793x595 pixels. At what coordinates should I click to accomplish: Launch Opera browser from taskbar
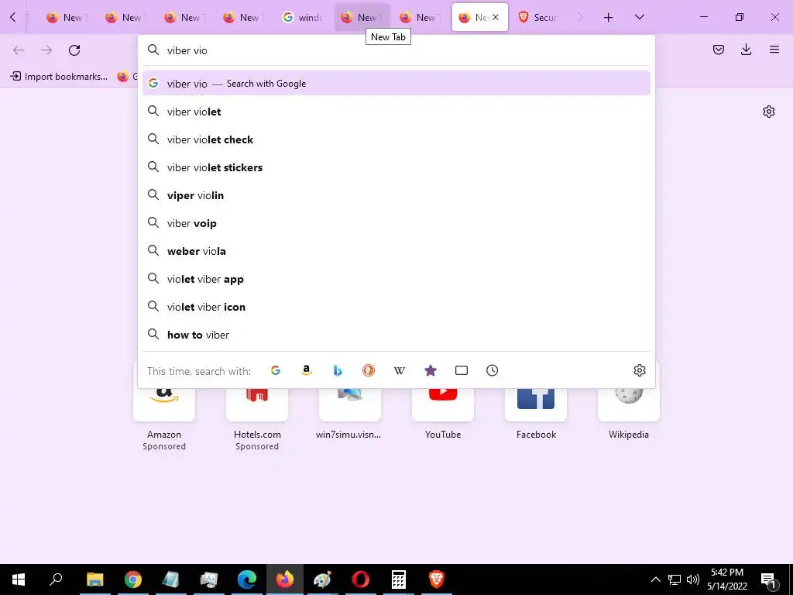[x=361, y=580]
